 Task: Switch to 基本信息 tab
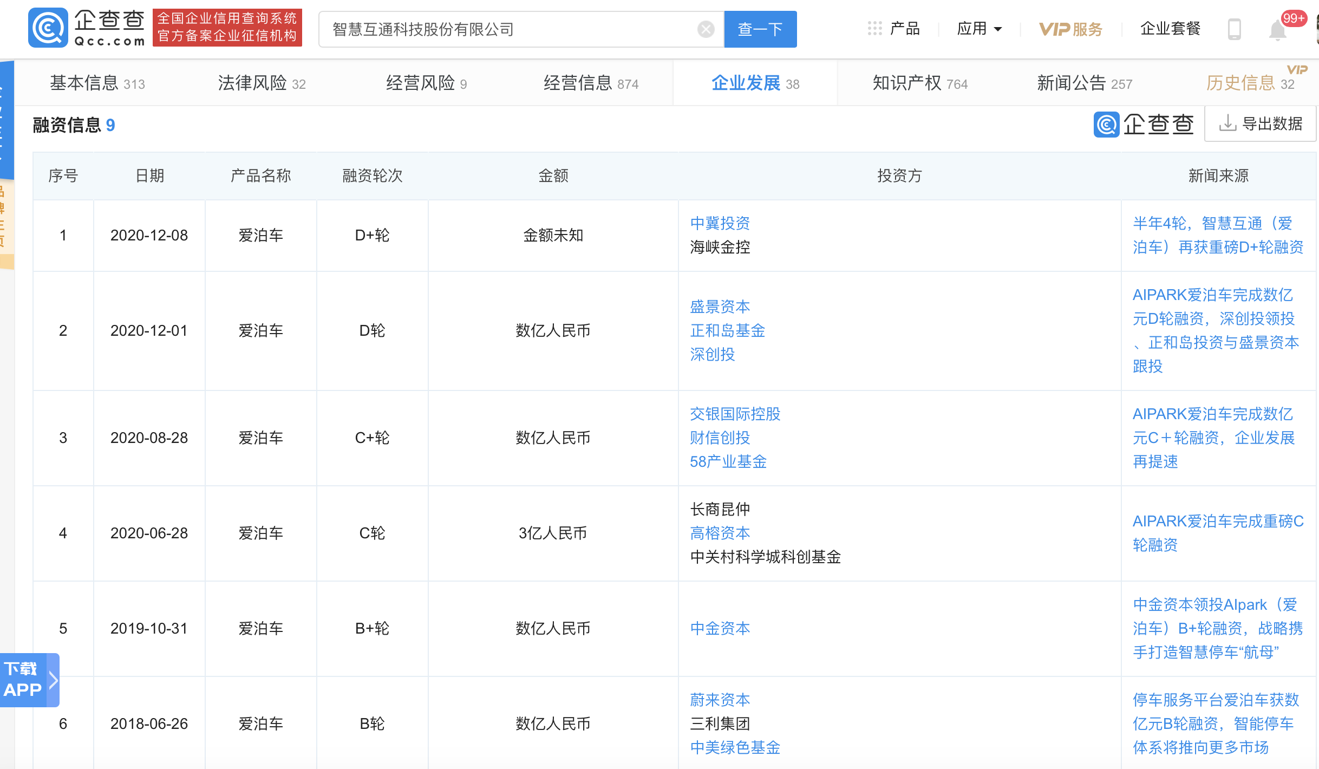(x=97, y=83)
